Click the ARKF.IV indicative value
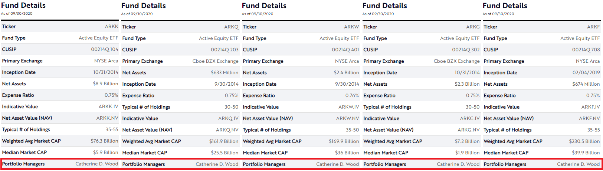This screenshot has height=171, width=603. pyautogui.click(x=590, y=107)
